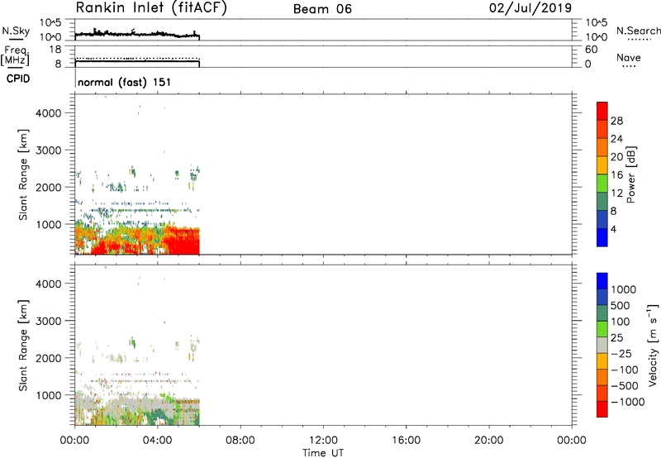This screenshot has width=661, height=458.
Task: Click the velocity panel 'Slant Range [km]' label
Action: tap(23, 345)
